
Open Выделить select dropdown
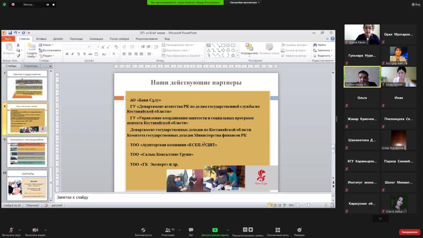pos(322,56)
